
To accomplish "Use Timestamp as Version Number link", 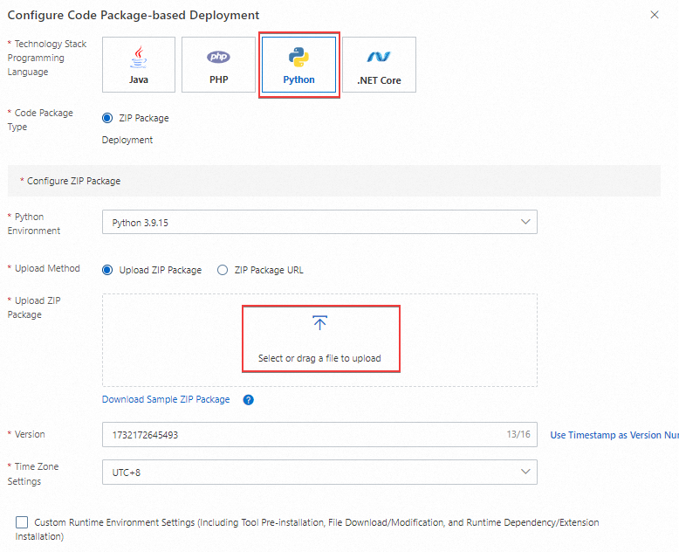I will [x=614, y=435].
